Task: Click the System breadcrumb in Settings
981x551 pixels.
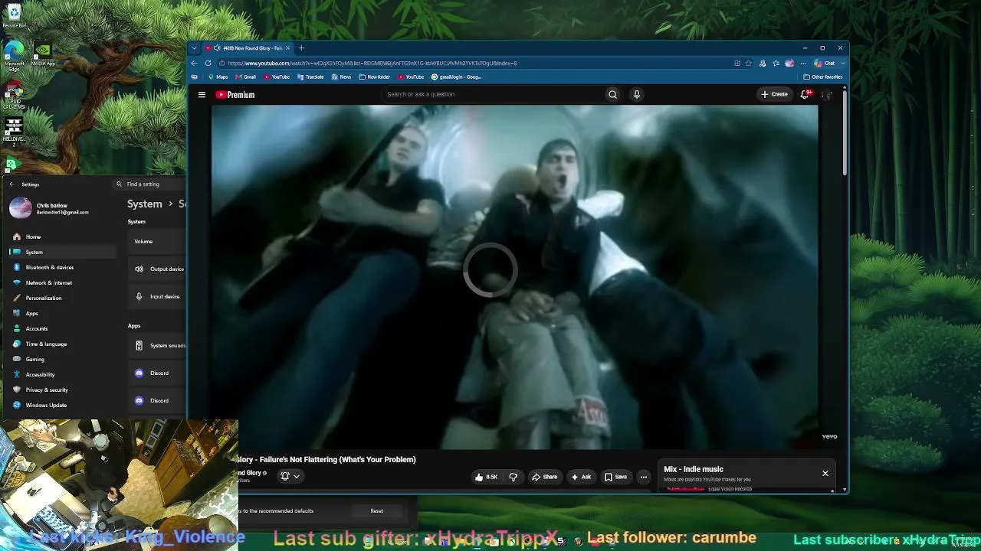Action: [144, 204]
